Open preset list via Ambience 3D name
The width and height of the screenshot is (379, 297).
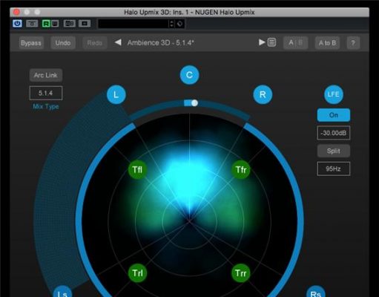[x=160, y=42]
